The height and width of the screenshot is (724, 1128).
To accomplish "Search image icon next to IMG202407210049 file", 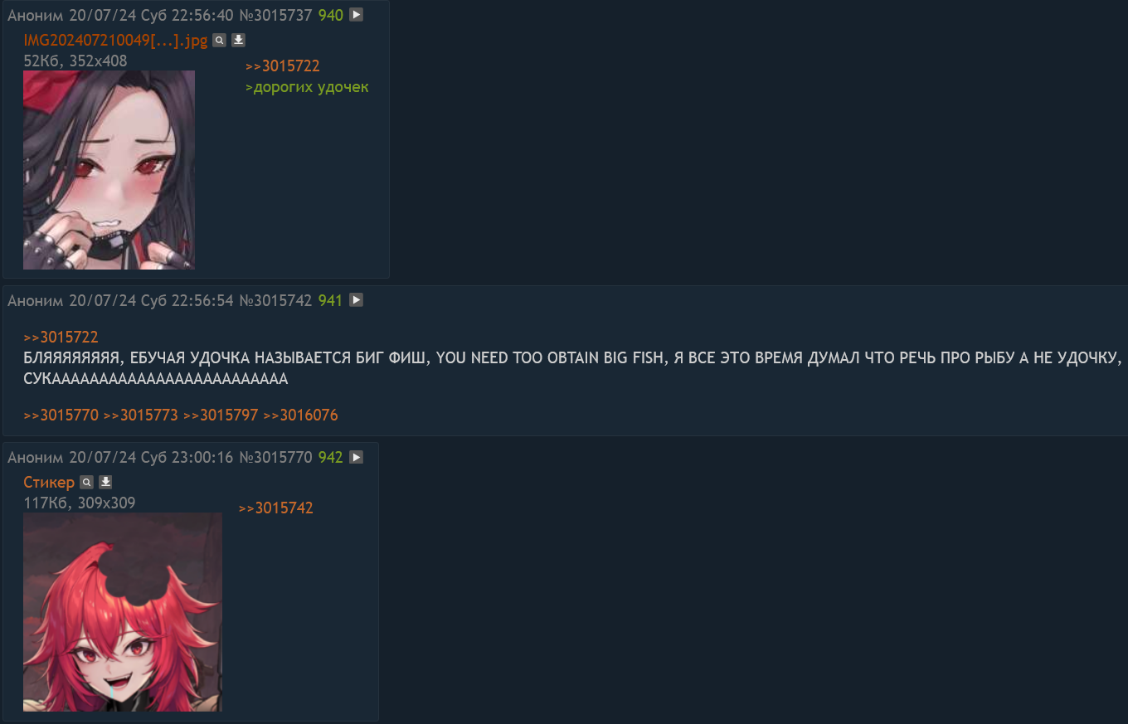I will (x=219, y=41).
